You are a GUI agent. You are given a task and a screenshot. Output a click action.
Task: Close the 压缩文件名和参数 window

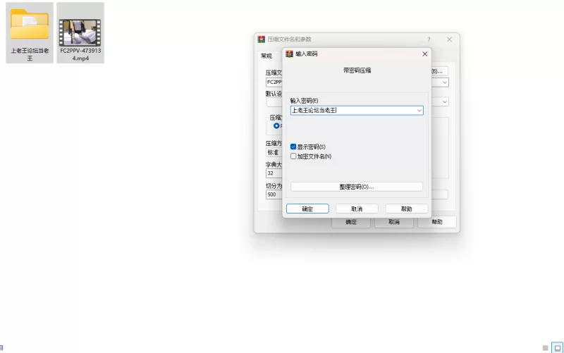(449, 39)
